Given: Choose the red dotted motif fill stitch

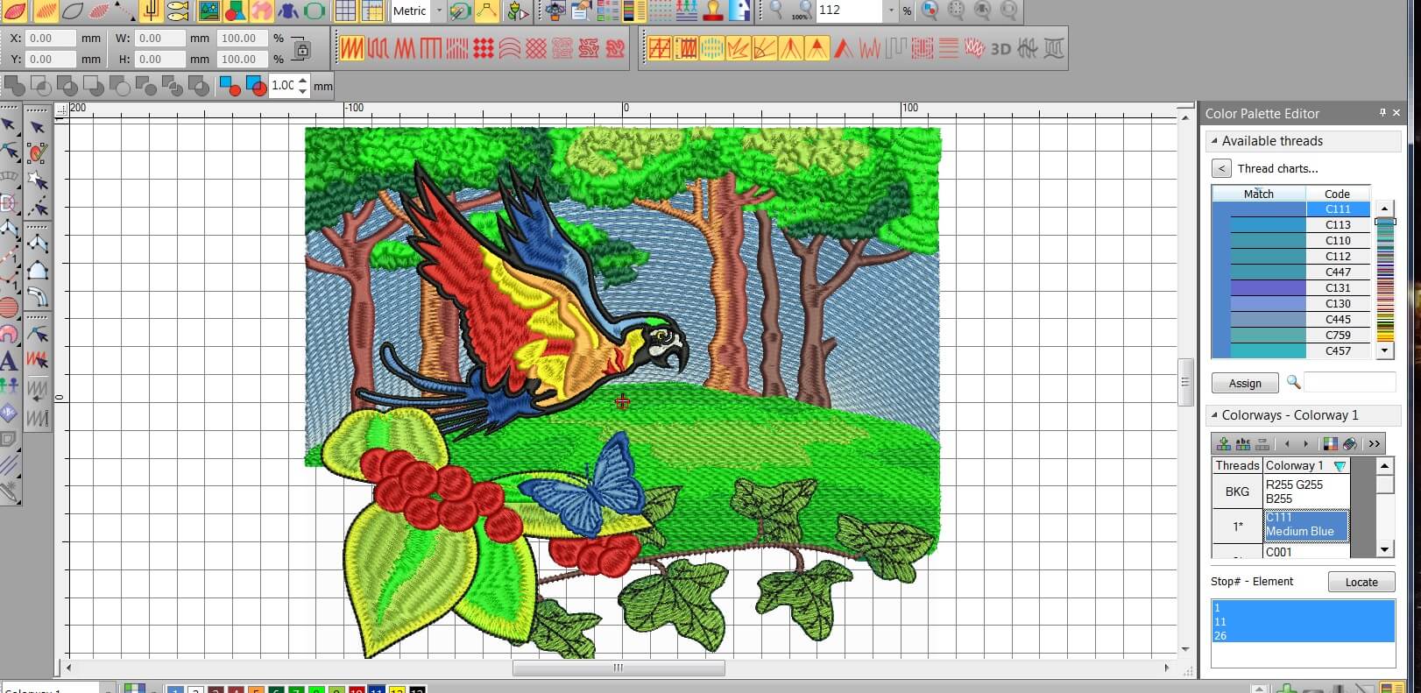Looking at the screenshot, I should click(484, 48).
